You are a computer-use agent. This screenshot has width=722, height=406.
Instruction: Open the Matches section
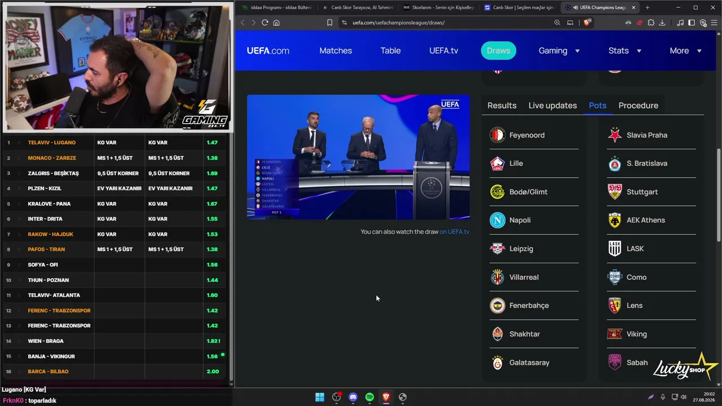coord(336,51)
